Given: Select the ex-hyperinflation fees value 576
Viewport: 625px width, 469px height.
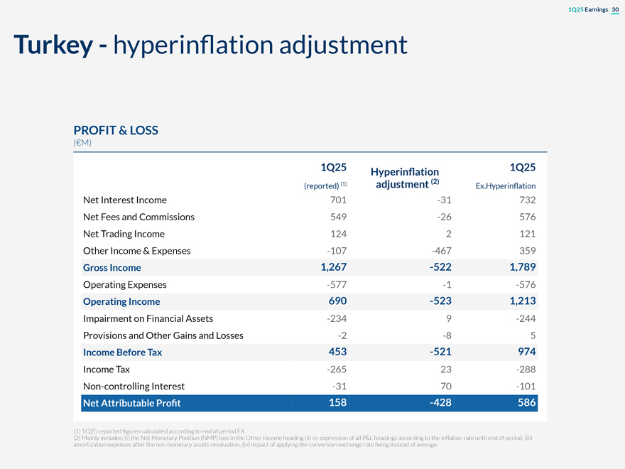Looking at the screenshot, I should [527, 217].
